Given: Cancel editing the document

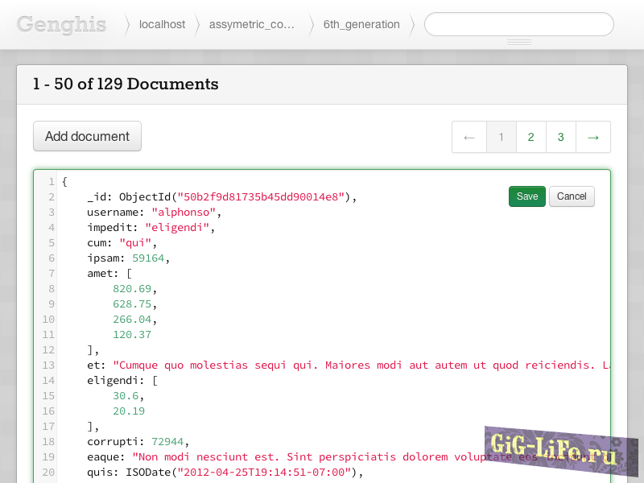Looking at the screenshot, I should 572,196.
